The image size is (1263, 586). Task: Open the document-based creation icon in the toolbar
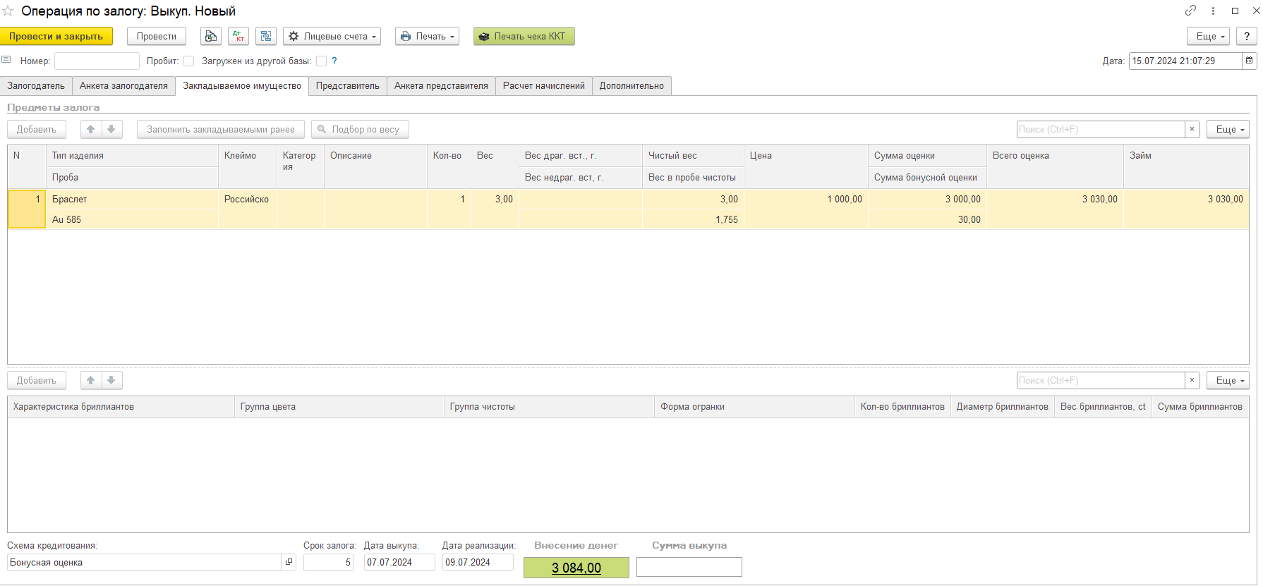[211, 36]
